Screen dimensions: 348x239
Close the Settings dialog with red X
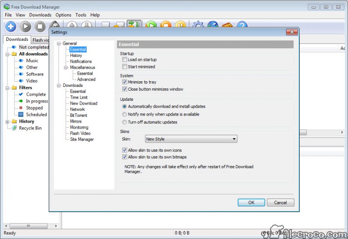[x=292, y=32]
